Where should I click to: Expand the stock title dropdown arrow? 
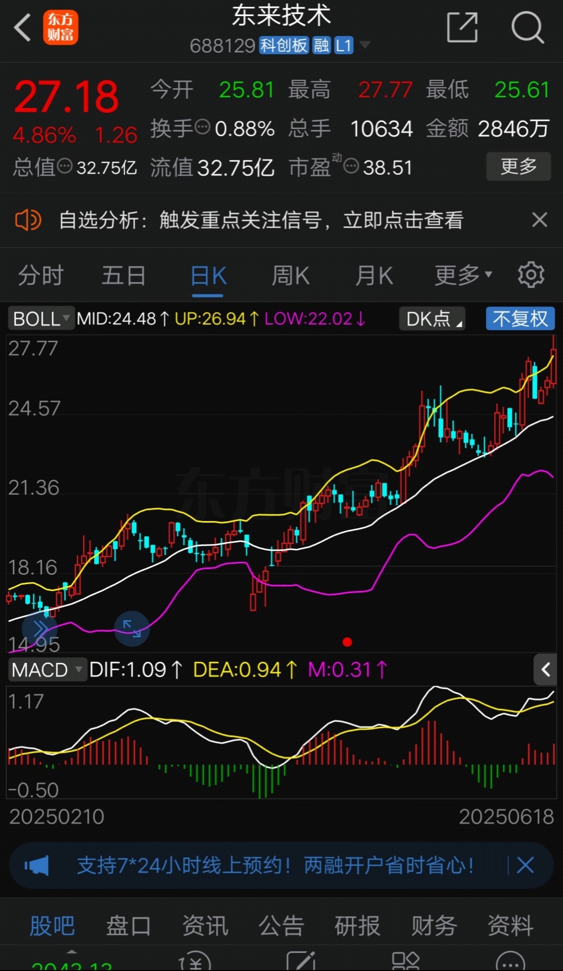tap(365, 45)
